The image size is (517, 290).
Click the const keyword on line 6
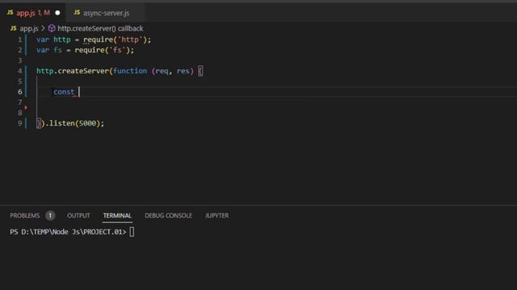[x=64, y=92]
